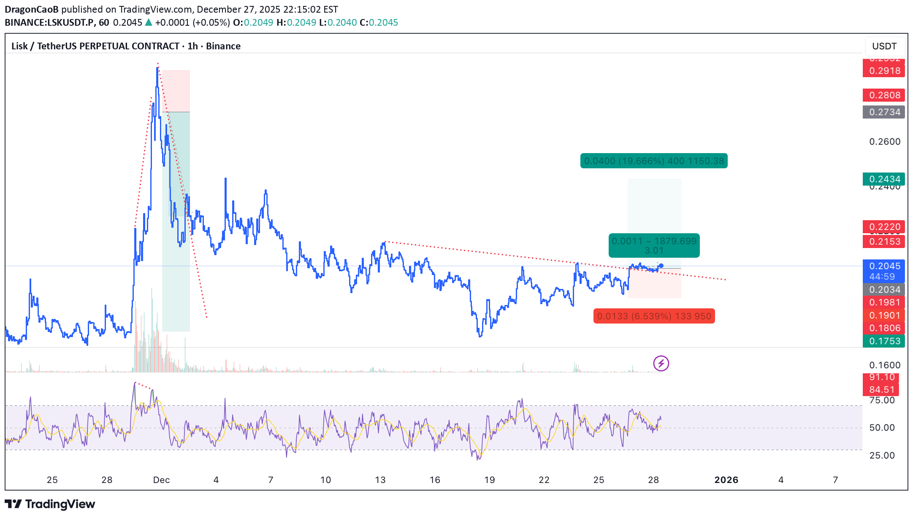Click the green 0.1753 price tag
The height and width of the screenshot is (518, 913).
tap(883, 341)
